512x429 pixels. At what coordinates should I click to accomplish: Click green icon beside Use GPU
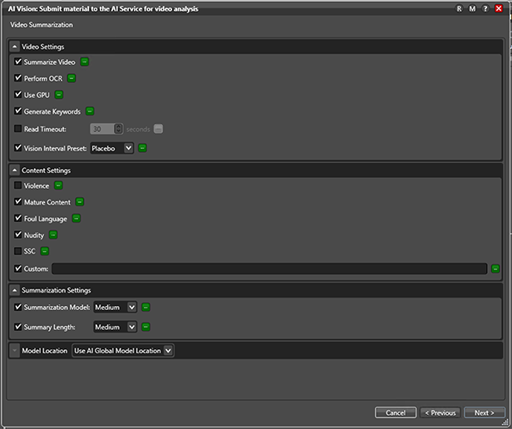pos(59,95)
